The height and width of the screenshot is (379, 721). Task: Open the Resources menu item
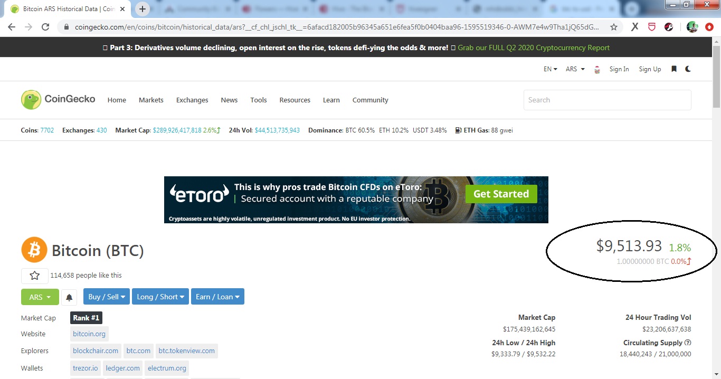tap(295, 100)
